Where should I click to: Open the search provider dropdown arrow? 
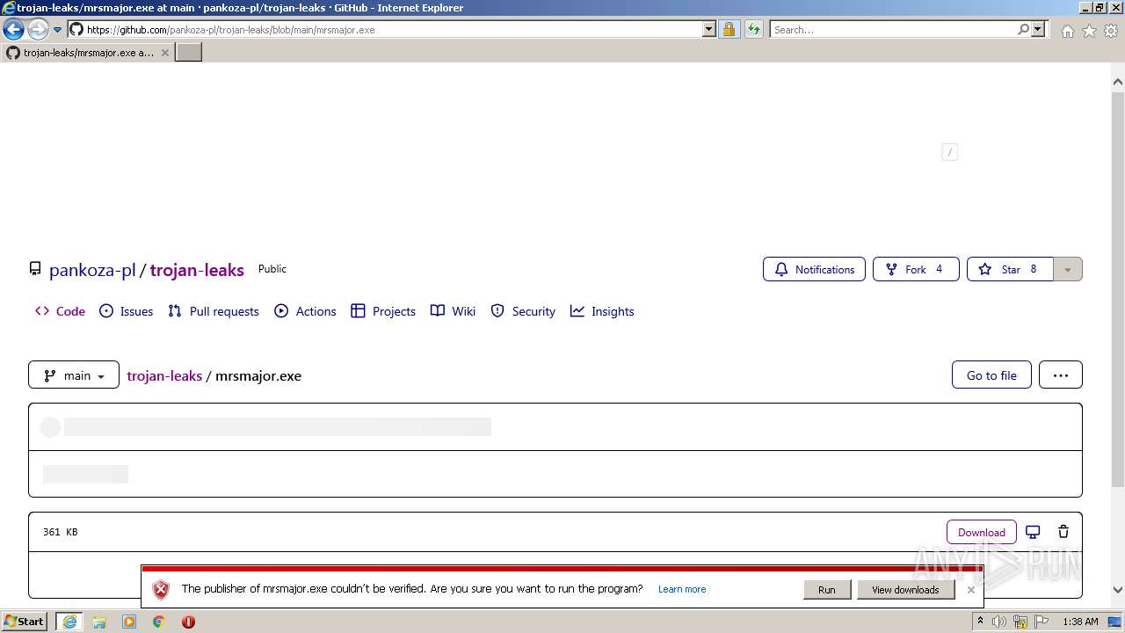[1038, 30]
